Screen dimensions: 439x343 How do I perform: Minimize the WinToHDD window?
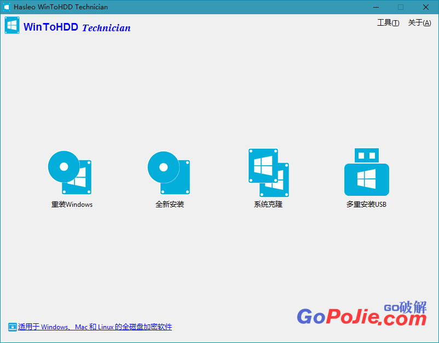376,7
